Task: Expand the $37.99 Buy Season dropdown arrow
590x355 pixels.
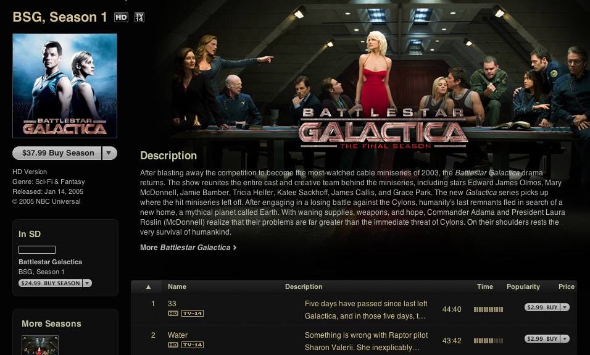Action: pos(109,153)
